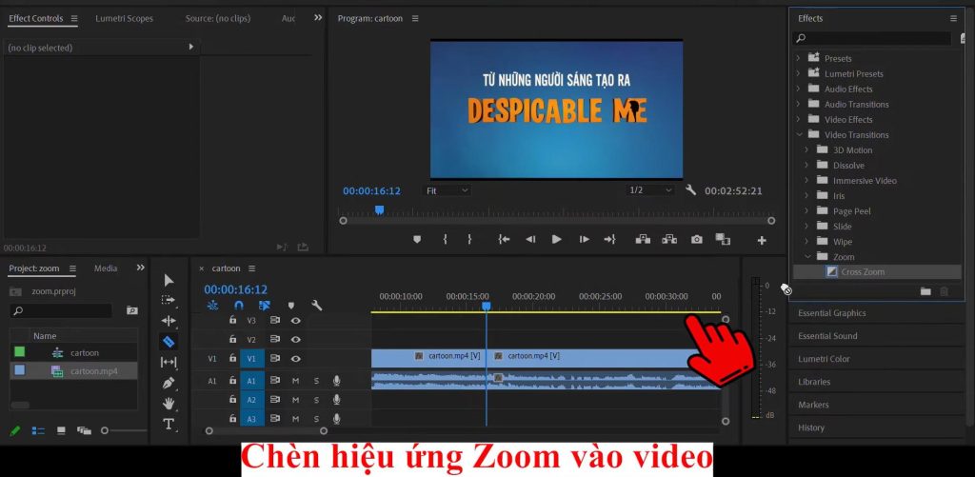Image resolution: width=975 pixels, height=477 pixels.
Task: Click Add Marker in Program monitor
Action: click(x=417, y=239)
